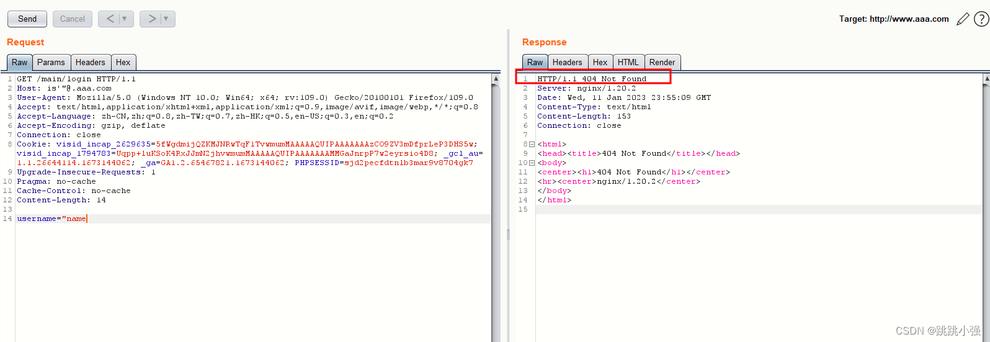Click 'HTTP/1.1 404 Not Found' status line

tap(592, 79)
